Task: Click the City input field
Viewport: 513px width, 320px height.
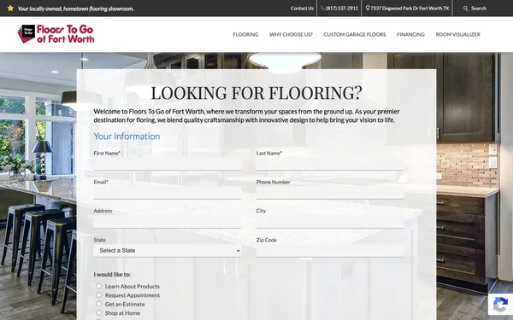Action: [330, 221]
